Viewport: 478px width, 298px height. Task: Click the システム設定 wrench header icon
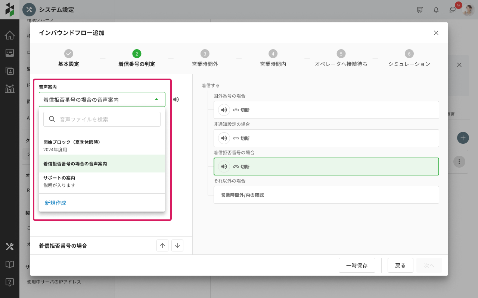click(29, 10)
